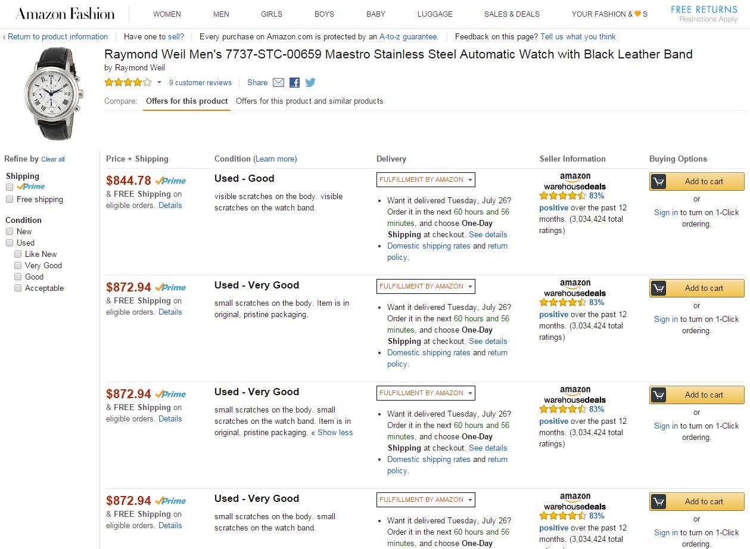Click the watch product thumbnail image
Screen dimensions: 750x549
[52, 94]
